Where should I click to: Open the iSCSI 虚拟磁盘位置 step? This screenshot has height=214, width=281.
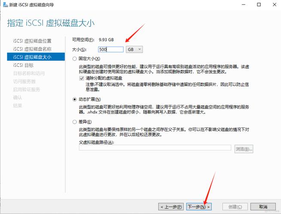click(x=32, y=41)
